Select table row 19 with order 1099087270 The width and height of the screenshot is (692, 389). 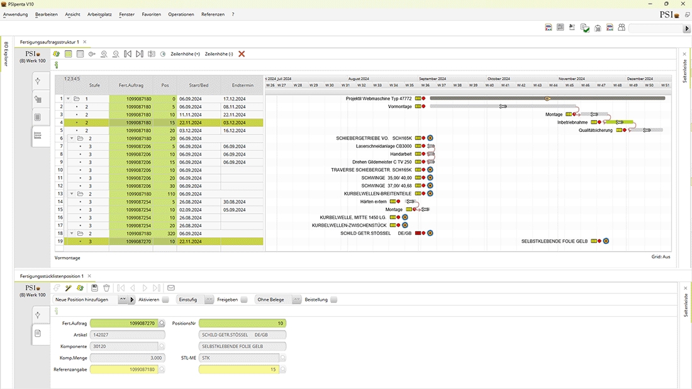coord(159,242)
